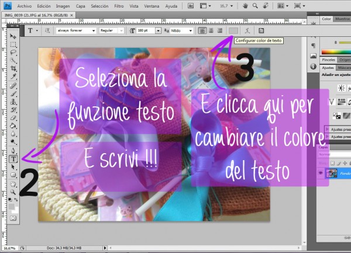
Task: Switch to the Pinceles panel tab
Action: [328, 60]
